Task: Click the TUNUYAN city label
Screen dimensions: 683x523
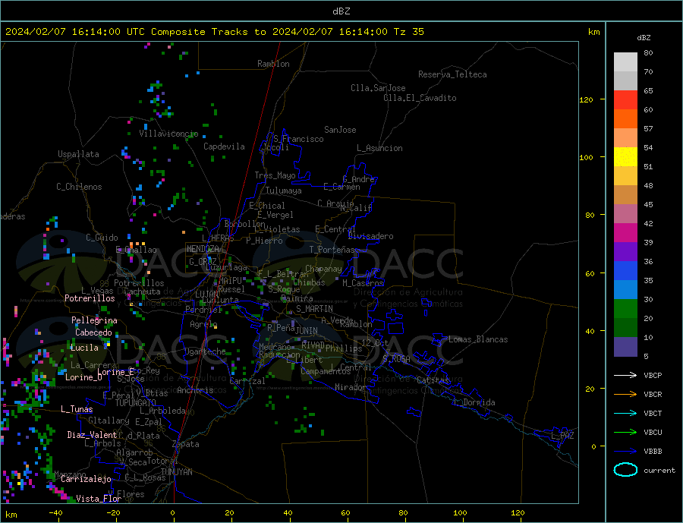Action: (x=176, y=472)
